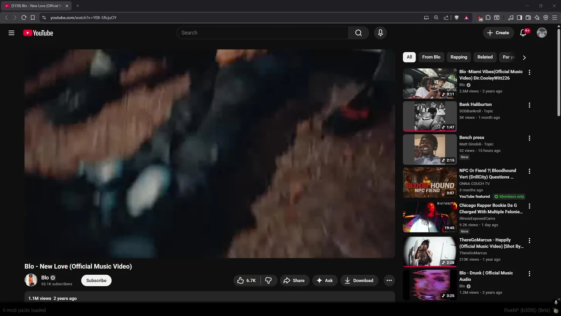Screen dimensions: 561x316
Task: Click the tray microphone icon at bottom right
Action: point(556,302)
